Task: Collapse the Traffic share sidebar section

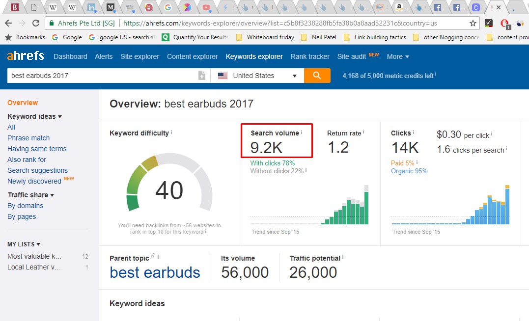Action: (x=31, y=195)
